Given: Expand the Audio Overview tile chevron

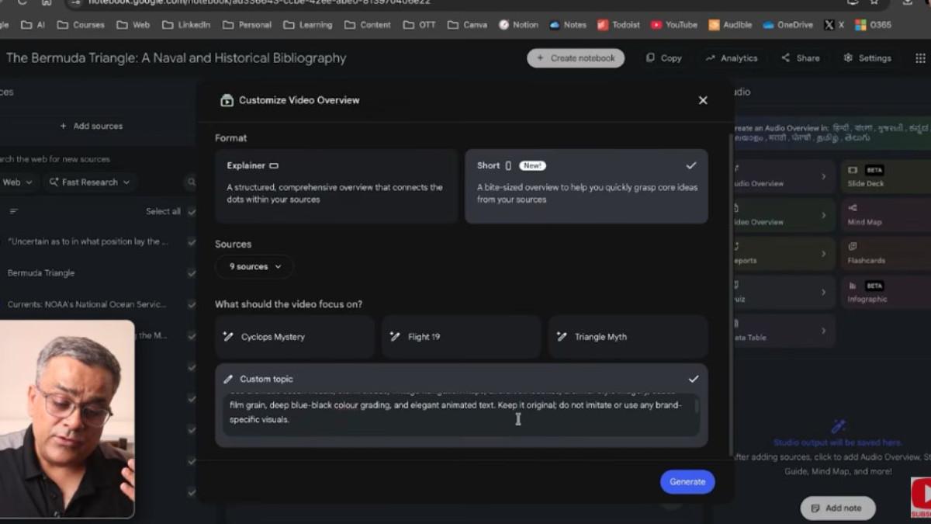Looking at the screenshot, I should [x=823, y=177].
